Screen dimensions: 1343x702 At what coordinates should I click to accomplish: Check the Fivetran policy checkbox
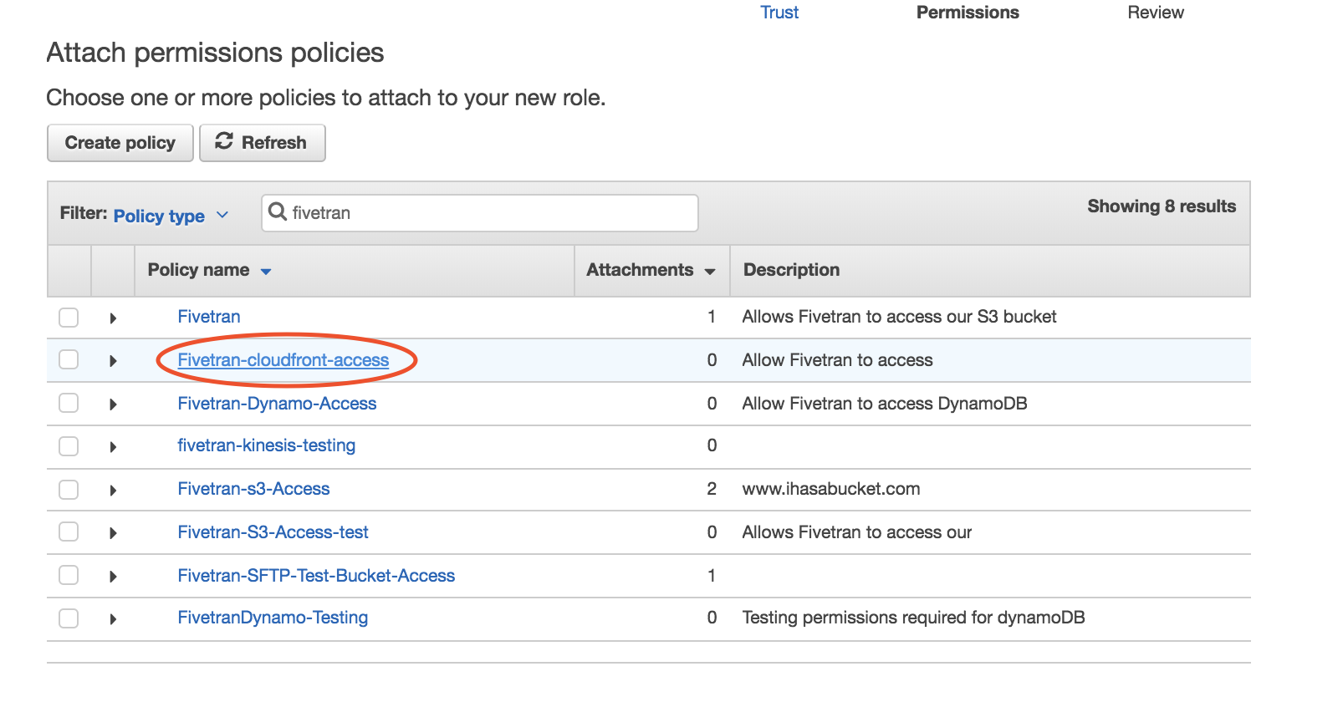tap(69, 318)
